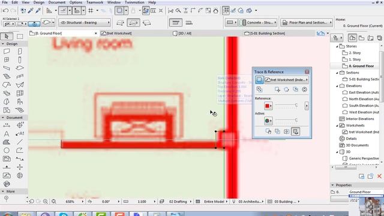Click the Reference intensity slider handle
This screenshot has width=384, height=216.
pyautogui.click(x=296, y=106)
